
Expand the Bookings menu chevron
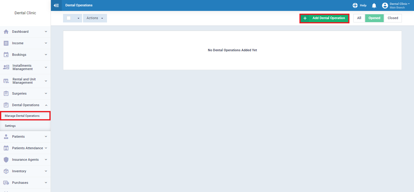point(46,55)
